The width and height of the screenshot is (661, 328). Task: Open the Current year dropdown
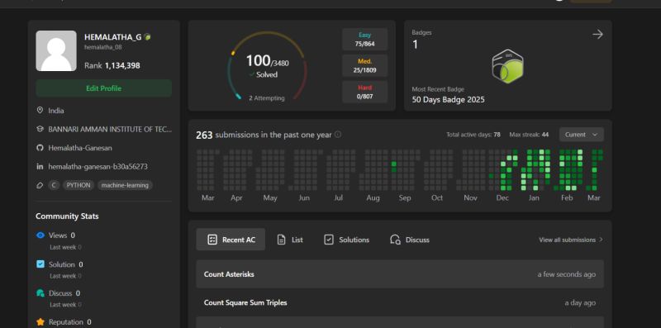point(582,135)
